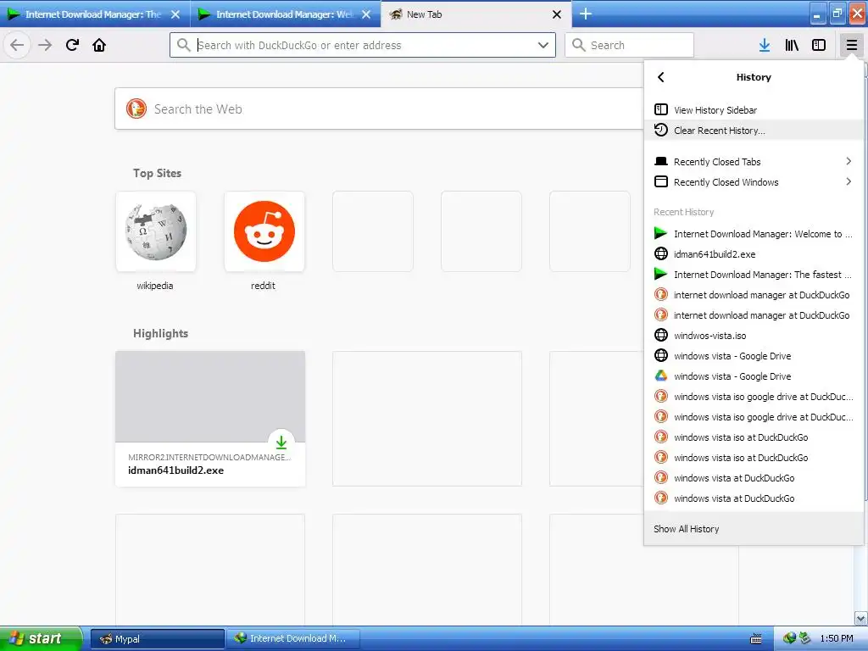This screenshot has width=868, height=651.
Task: Switch to Internet Download Manager: The tab
Action: click(x=94, y=14)
